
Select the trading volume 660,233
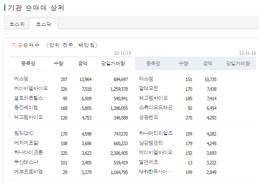(x=121, y=143)
